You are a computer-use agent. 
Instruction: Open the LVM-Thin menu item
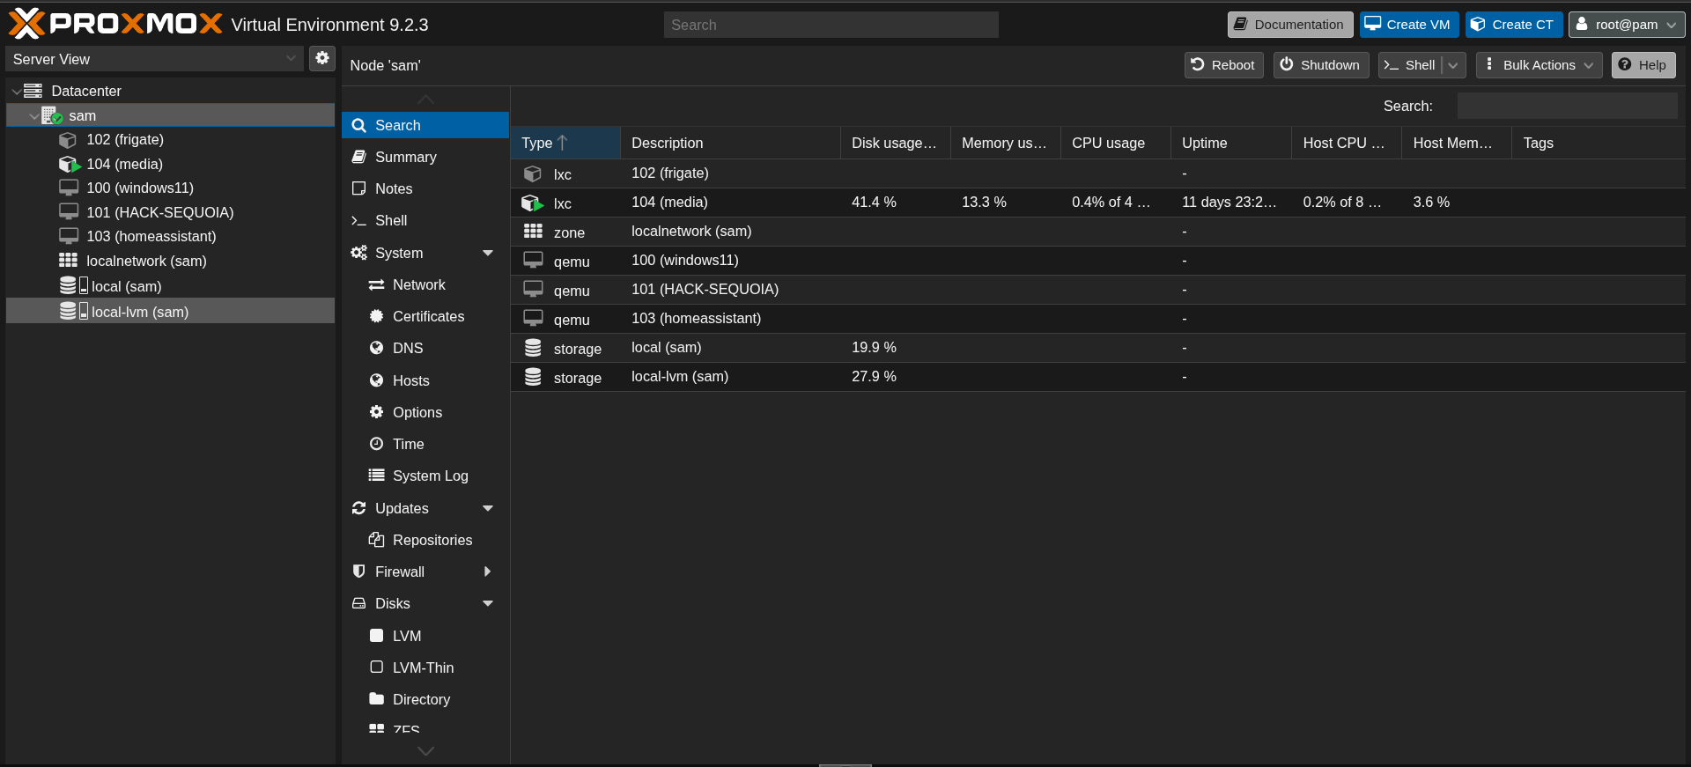point(425,667)
